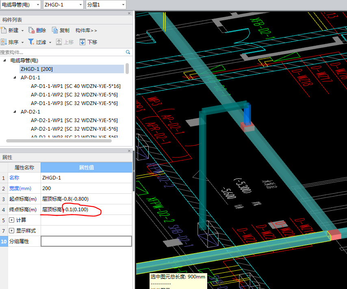This screenshot has width=347, height=289.
Task: Open the 分层1 layer dropdown
Action: [123, 4]
